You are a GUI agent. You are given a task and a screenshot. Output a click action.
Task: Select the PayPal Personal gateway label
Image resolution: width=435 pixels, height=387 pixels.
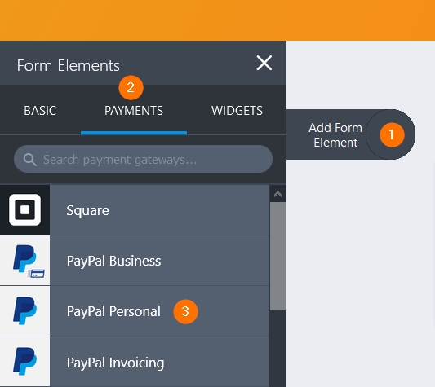113,311
